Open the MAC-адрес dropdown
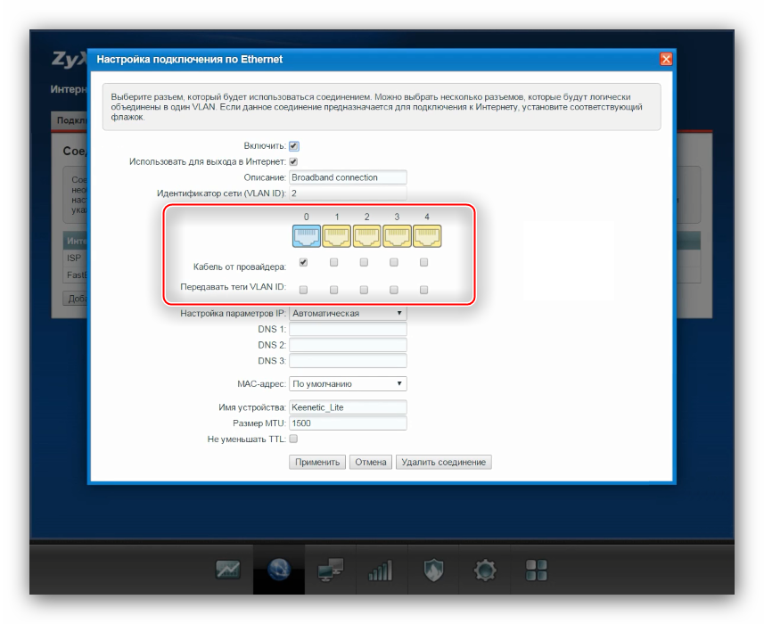Image resolution: width=764 pixels, height=624 pixels. [348, 384]
